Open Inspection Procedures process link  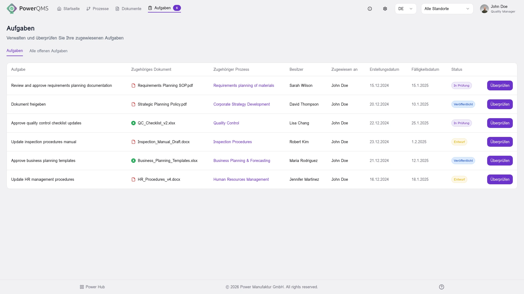coord(233,142)
